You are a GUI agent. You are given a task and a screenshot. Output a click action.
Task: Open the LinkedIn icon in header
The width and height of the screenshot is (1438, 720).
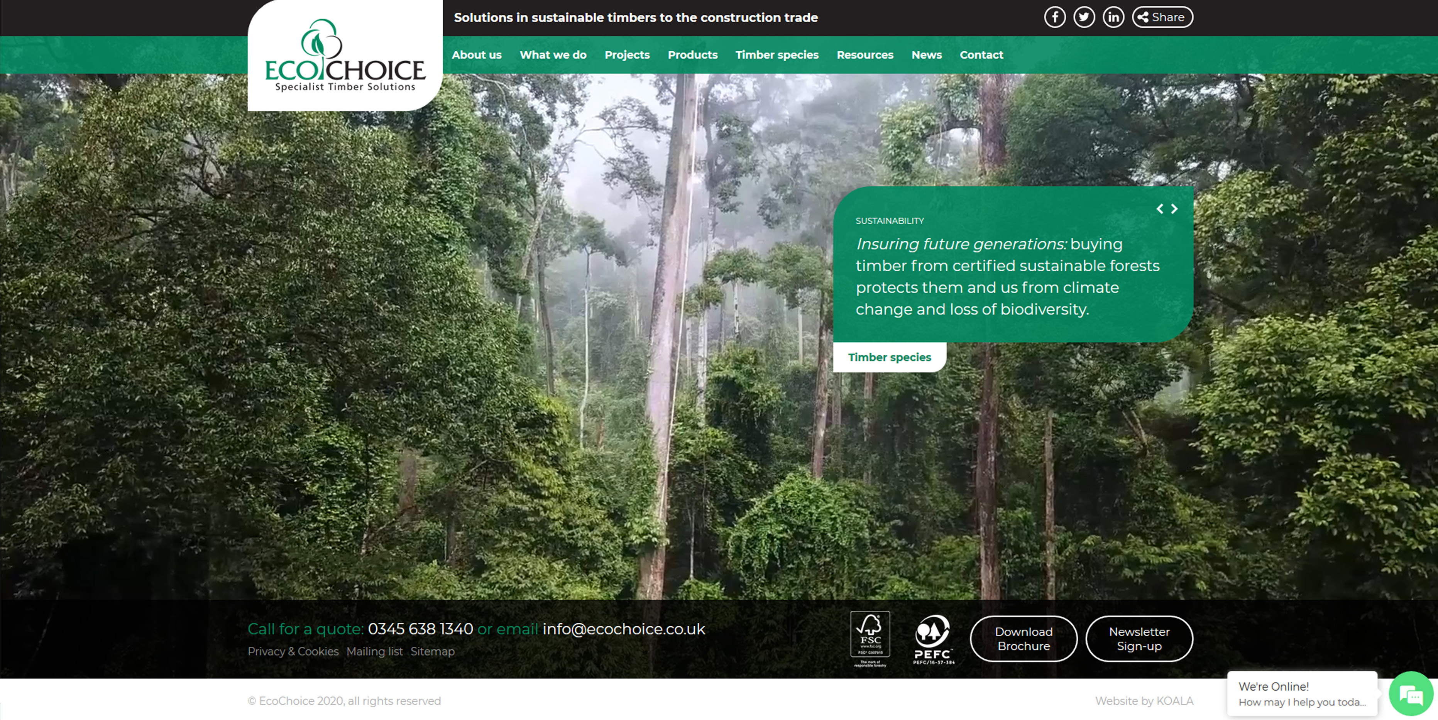tap(1113, 17)
